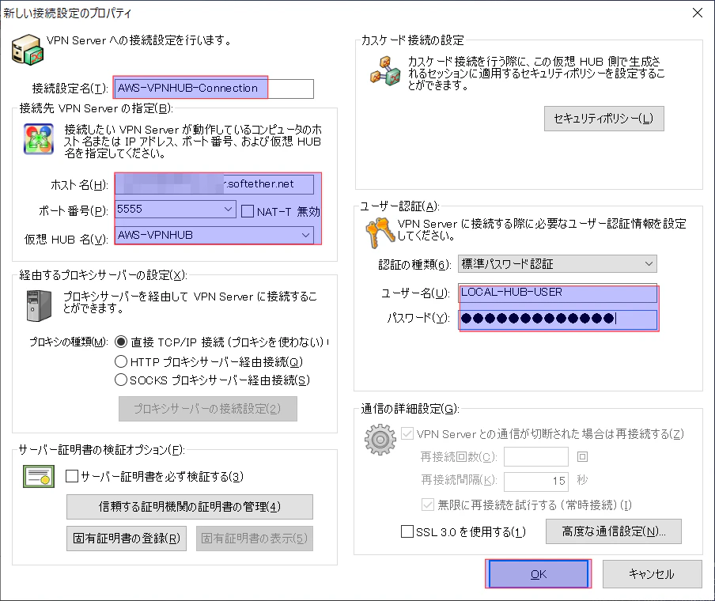Click the 仮想 HUB 名(V) label
This screenshot has height=601, width=715.
point(66,239)
